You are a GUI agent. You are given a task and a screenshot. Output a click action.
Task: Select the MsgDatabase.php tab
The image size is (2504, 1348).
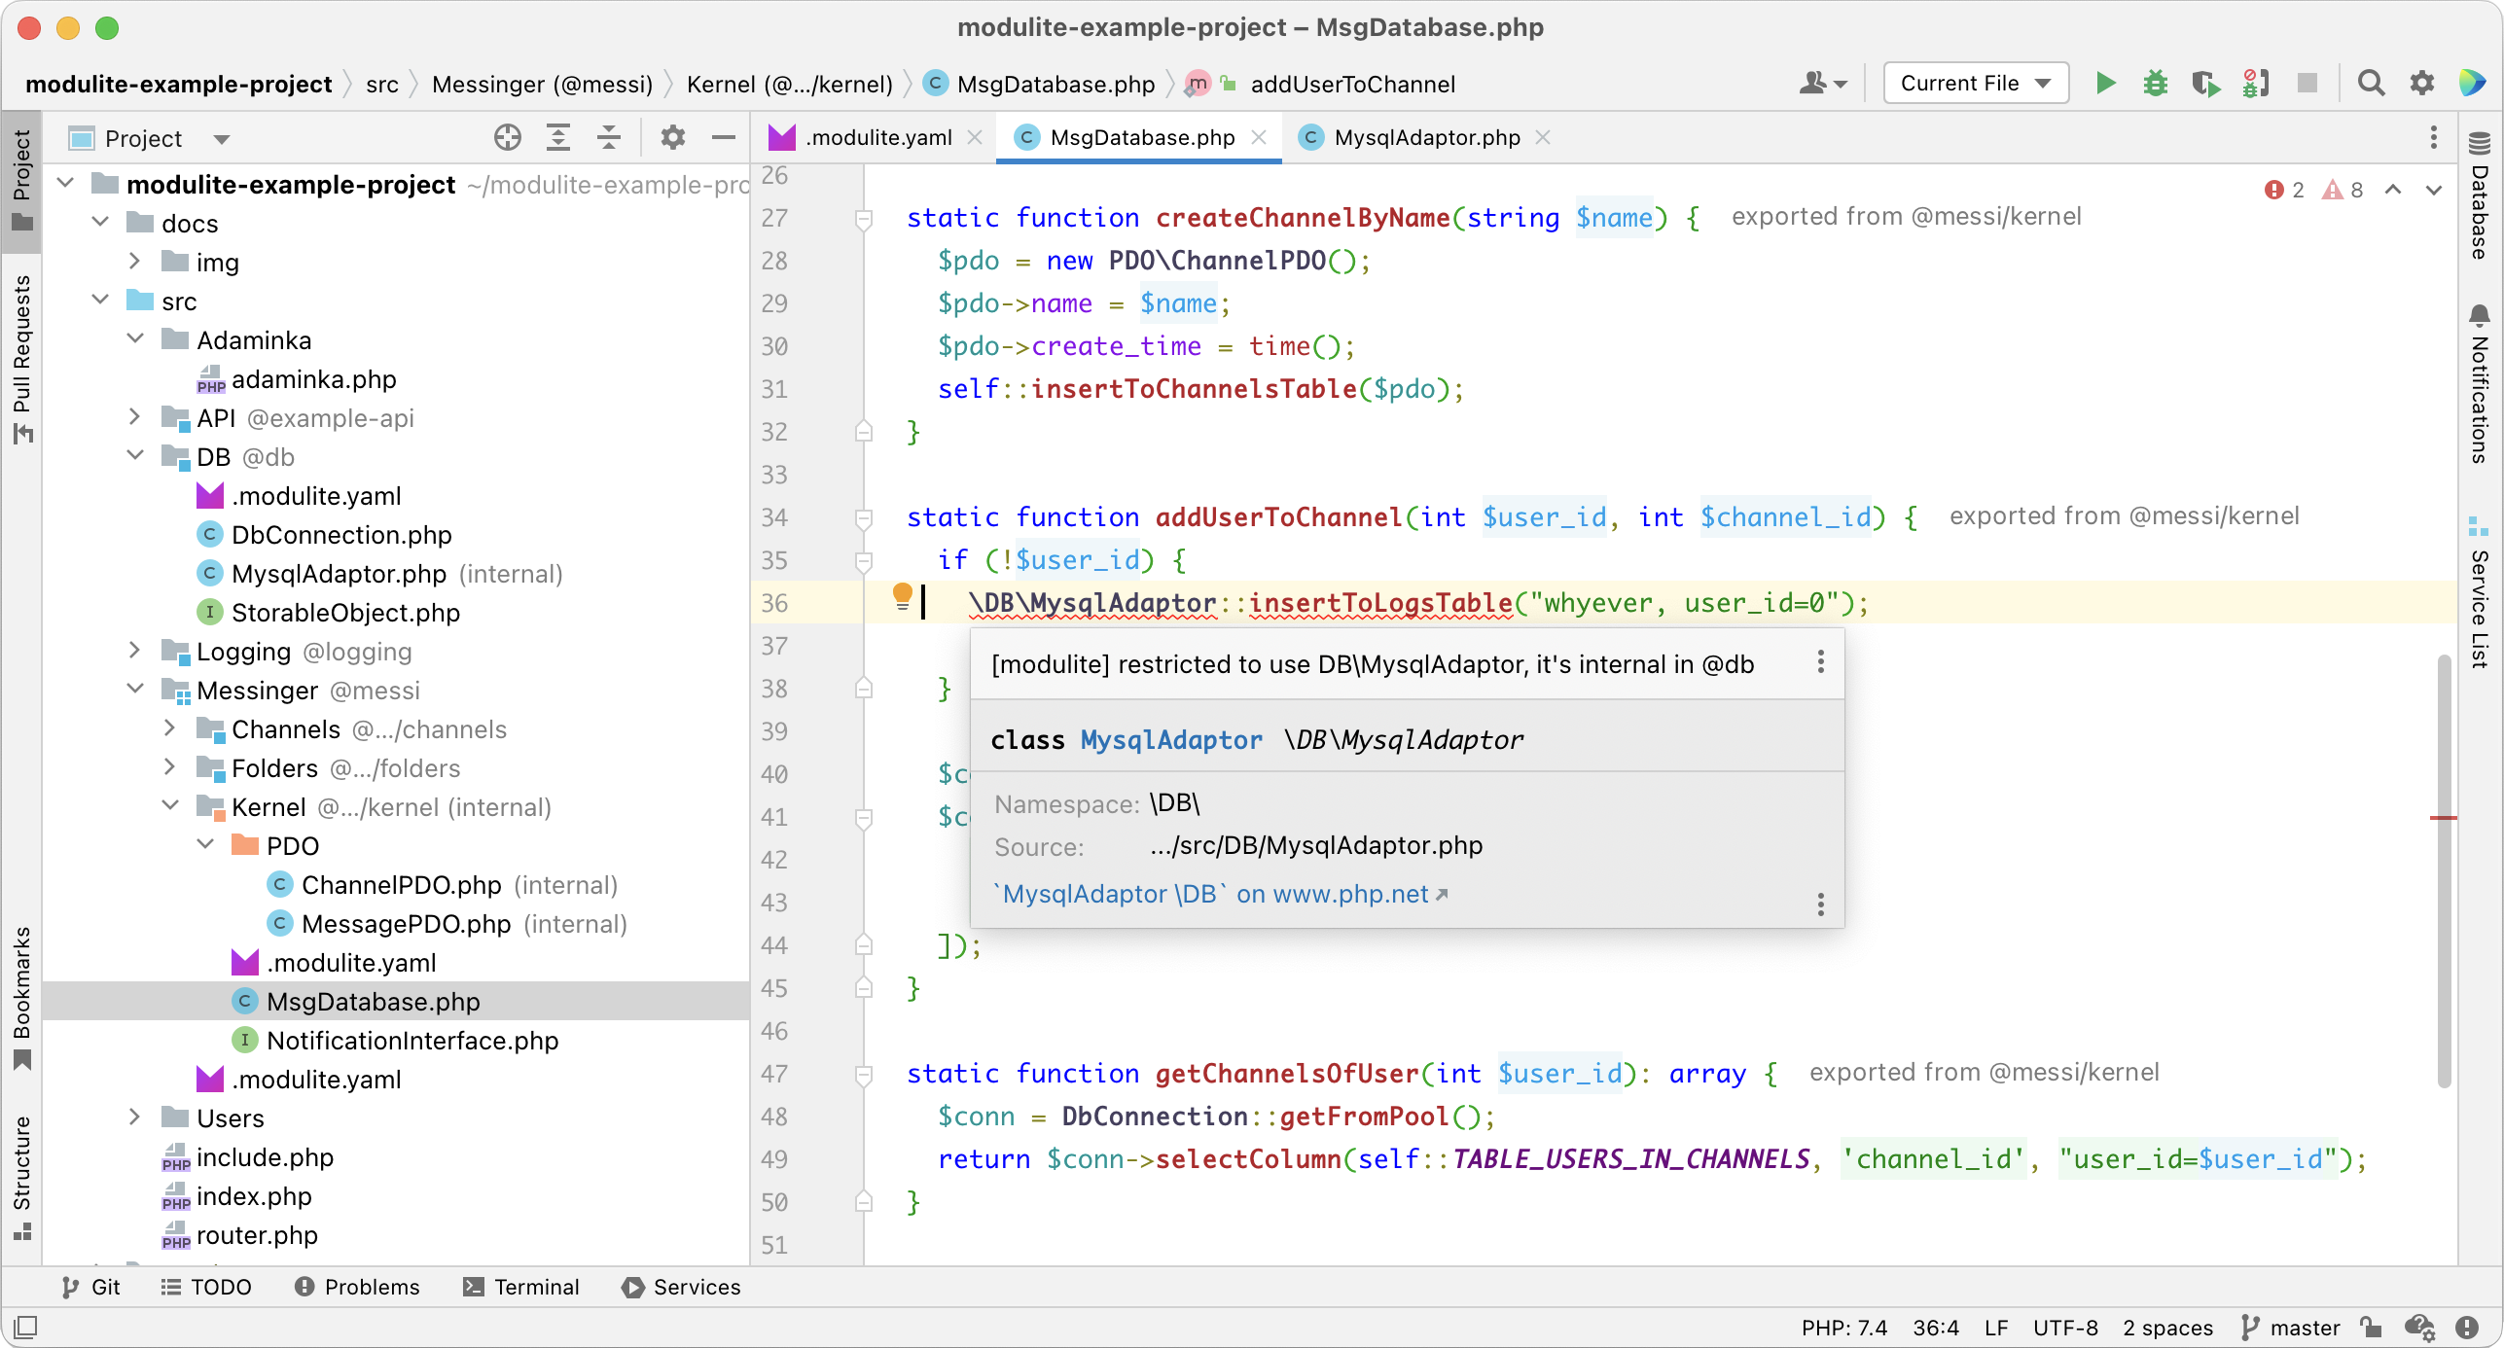[1139, 138]
